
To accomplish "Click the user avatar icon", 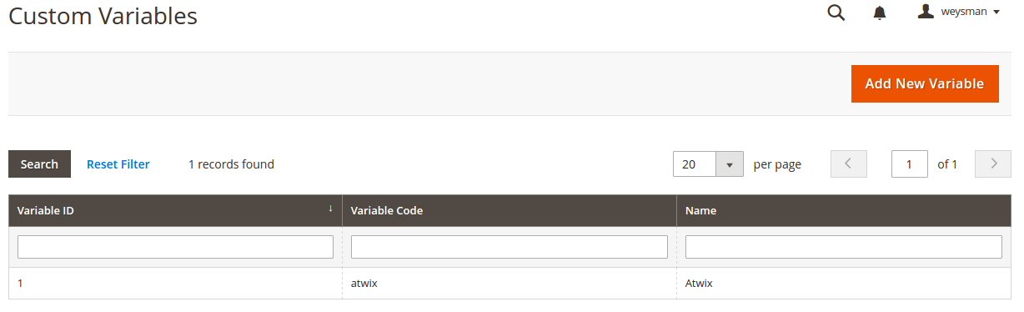I will point(926,12).
